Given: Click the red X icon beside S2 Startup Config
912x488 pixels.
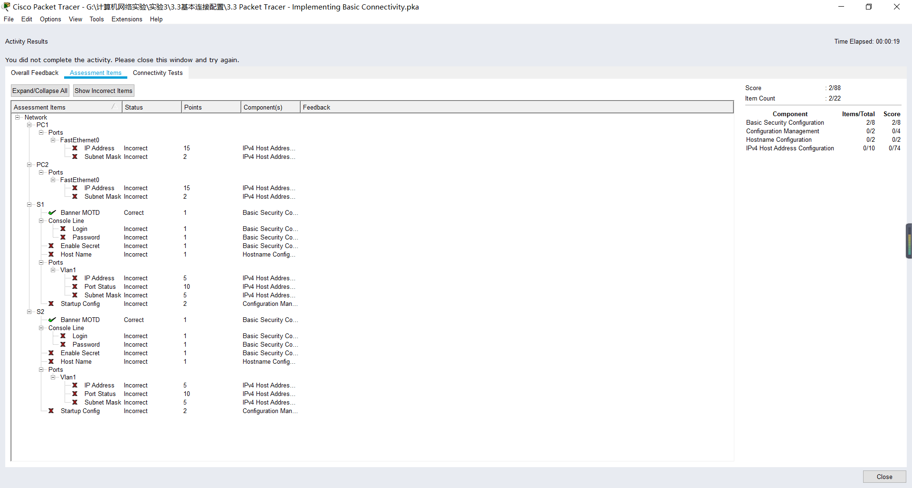Looking at the screenshot, I should [x=51, y=411].
